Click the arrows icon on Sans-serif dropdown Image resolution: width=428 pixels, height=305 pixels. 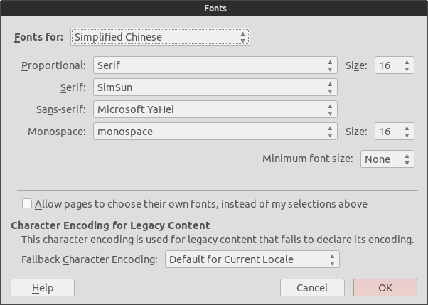point(331,109)
